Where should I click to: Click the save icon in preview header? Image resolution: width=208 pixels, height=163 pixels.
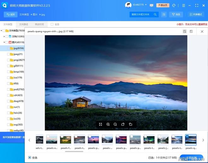point(191,31)
